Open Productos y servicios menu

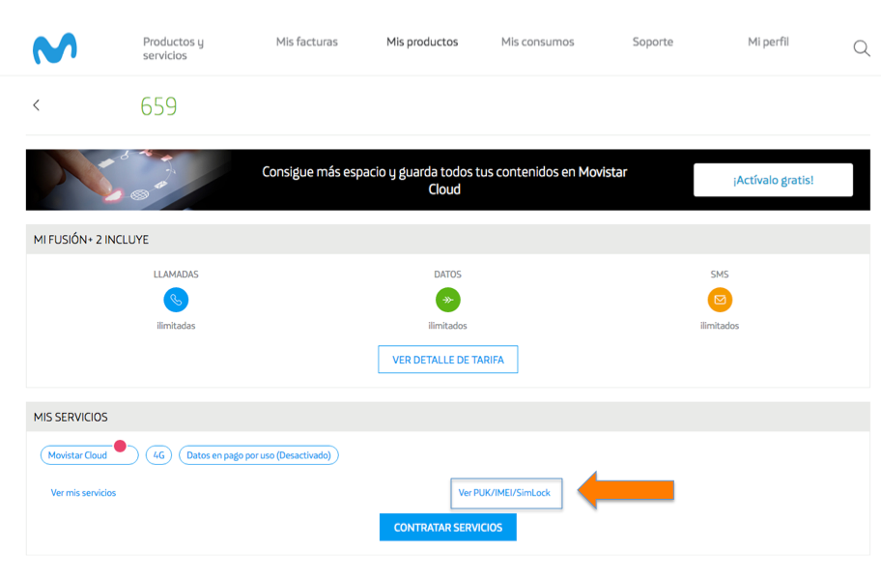coord(174,48)
